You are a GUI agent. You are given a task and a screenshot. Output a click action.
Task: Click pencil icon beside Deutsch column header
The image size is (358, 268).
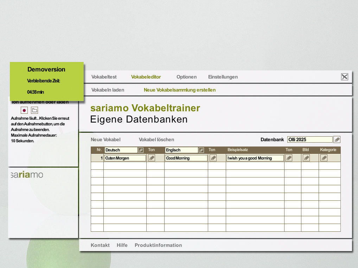[x=141, y=150]
